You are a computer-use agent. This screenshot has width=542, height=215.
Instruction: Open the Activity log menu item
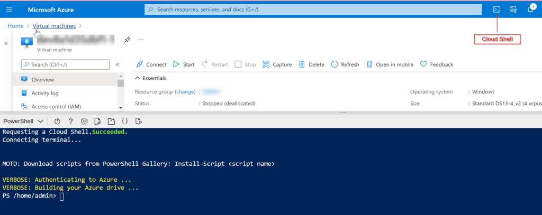coord(45,93)
